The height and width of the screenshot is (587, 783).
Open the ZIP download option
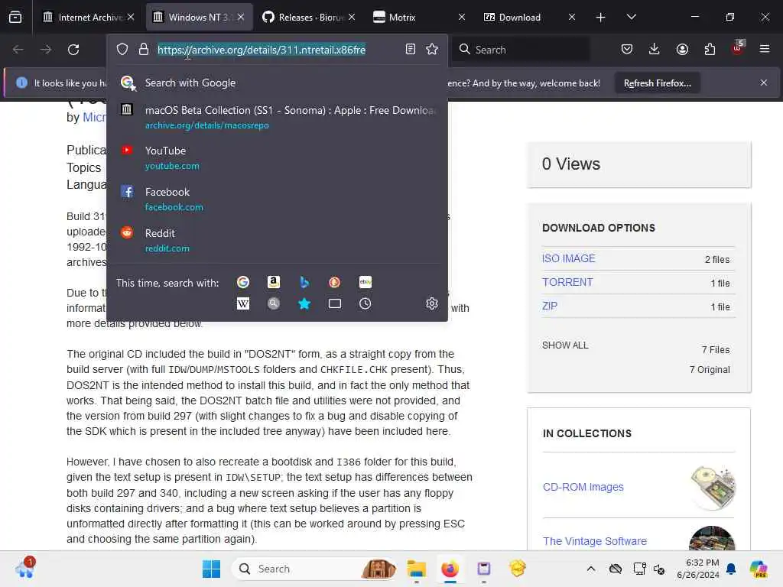(549, 306)
